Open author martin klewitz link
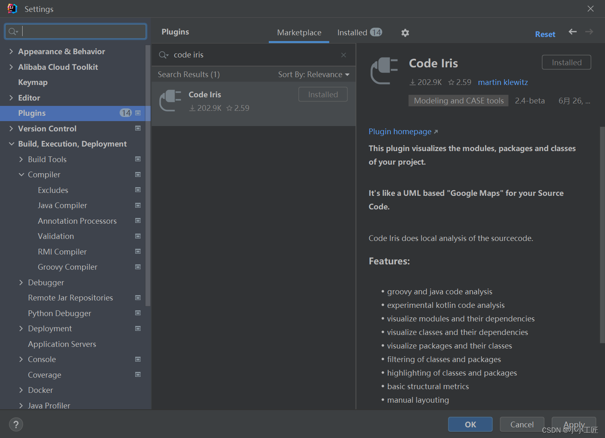 click(503, 82)
